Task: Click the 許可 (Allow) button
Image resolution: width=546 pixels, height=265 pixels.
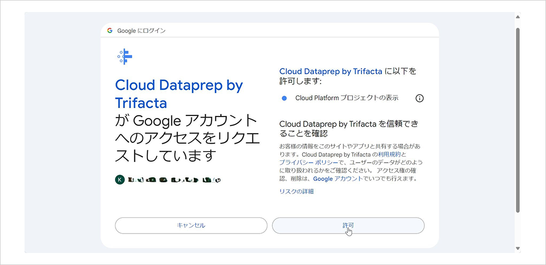Action: (348, 225)
